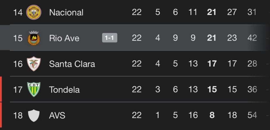Click position number 18 for AVS

tap(18, 115)
